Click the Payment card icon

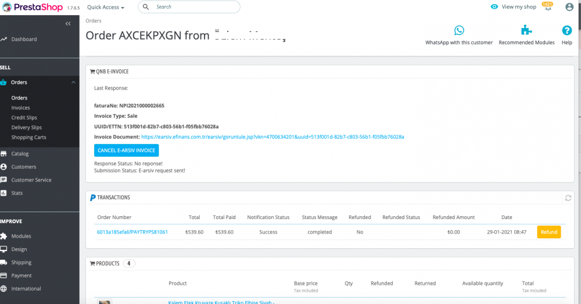[3, 276]
